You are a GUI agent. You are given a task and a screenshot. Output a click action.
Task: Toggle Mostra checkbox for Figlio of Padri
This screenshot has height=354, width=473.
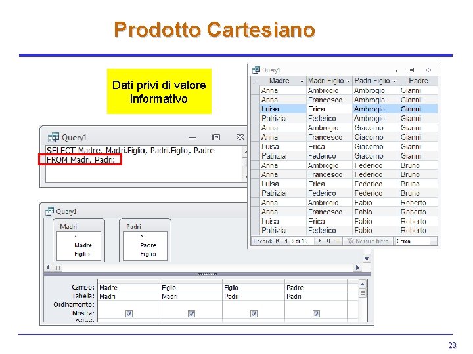pos(254,313)
